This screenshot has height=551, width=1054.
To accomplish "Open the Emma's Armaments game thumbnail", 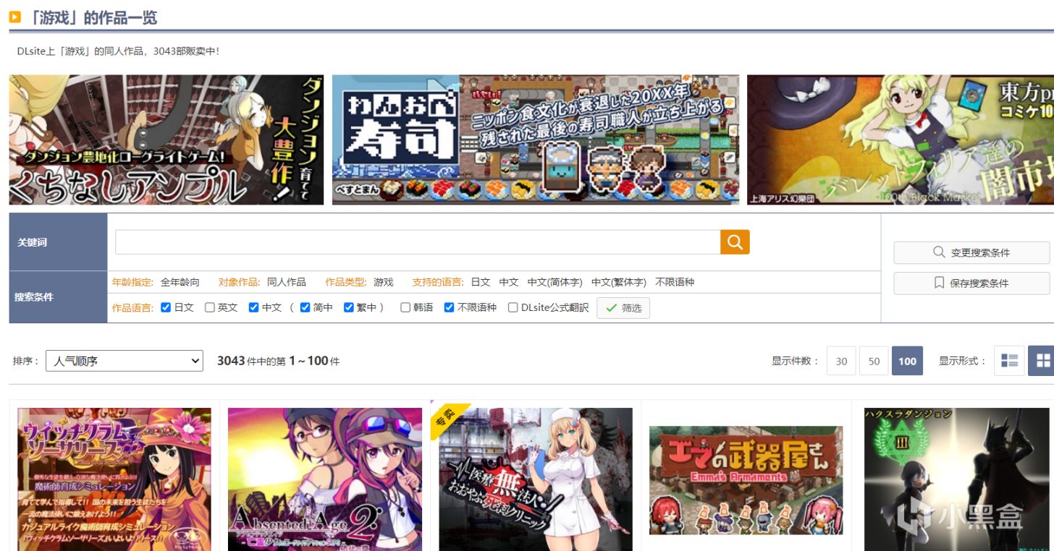I will (x=746, y=480).
